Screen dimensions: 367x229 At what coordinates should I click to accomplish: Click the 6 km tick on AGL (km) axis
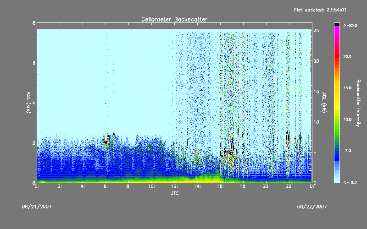tap(34, 63)
